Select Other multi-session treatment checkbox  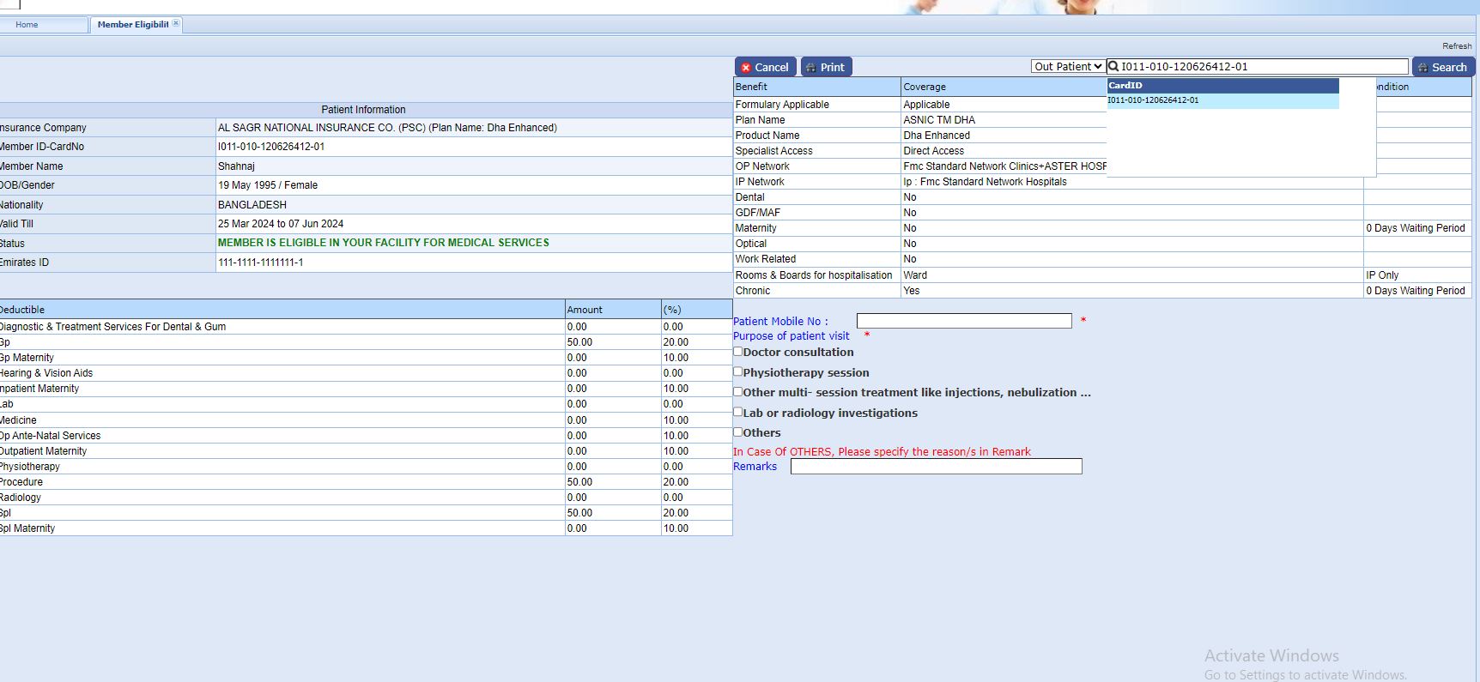coord(738,392)
